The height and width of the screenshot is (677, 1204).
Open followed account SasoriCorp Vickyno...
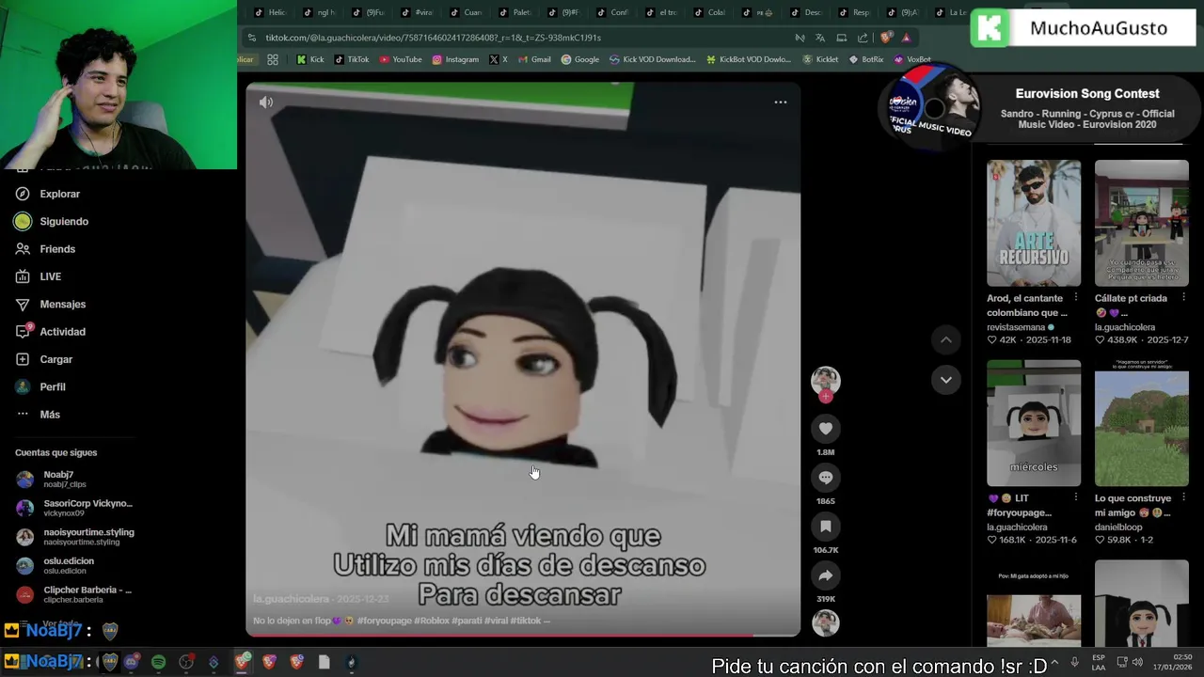click(x=75, y=508)
